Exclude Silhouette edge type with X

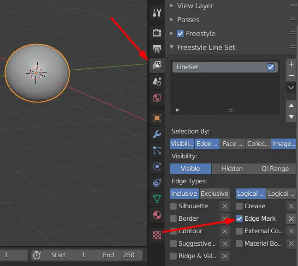point(225,206)
